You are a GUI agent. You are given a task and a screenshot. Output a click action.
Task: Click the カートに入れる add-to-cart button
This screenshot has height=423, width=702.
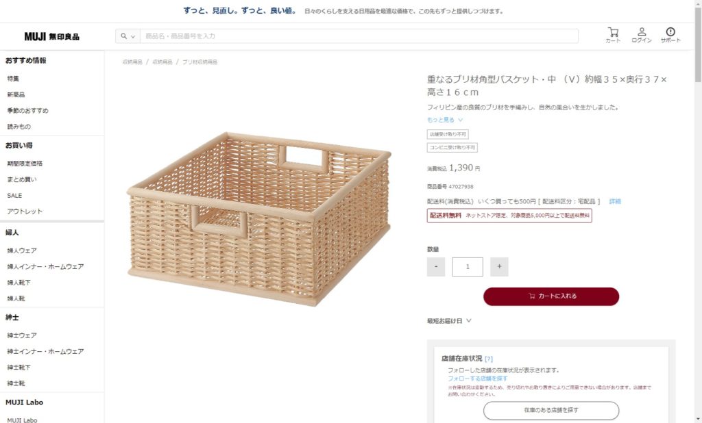tap(550, 296)
